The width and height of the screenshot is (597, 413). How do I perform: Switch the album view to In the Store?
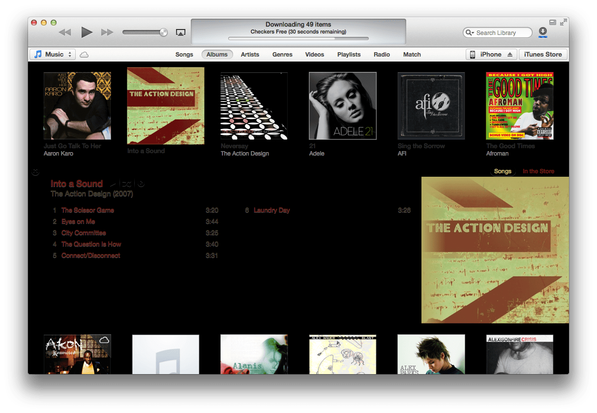pos(538,171)
